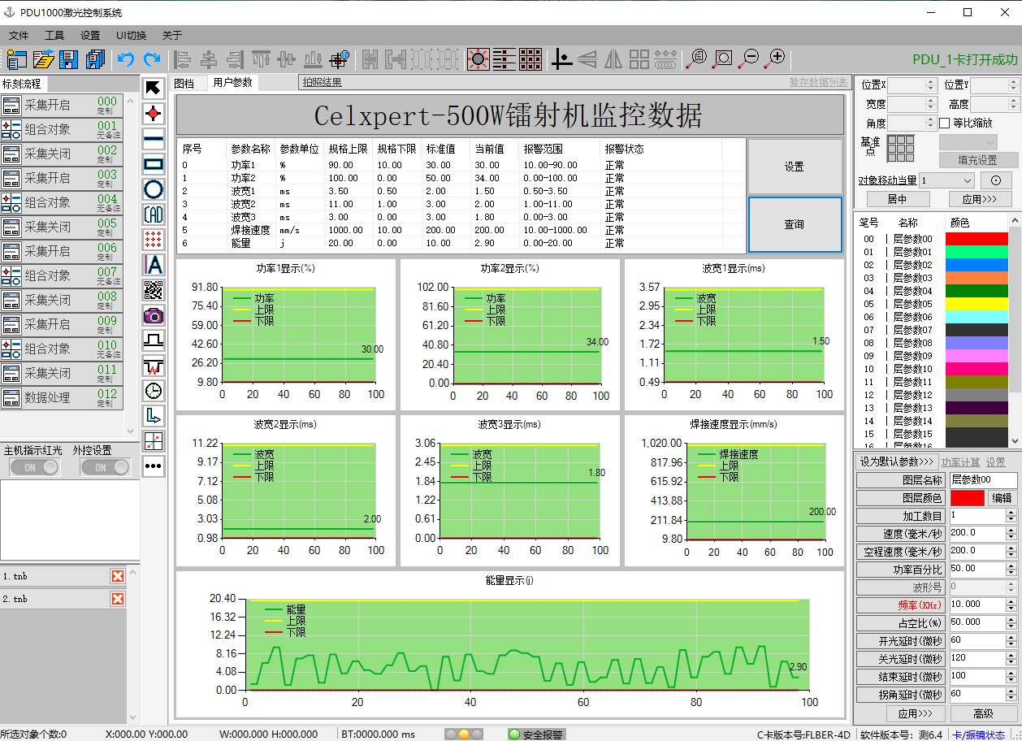Select the CAD import tool
This screenshot has height=741, width=1022.
[x=154, y=214]
